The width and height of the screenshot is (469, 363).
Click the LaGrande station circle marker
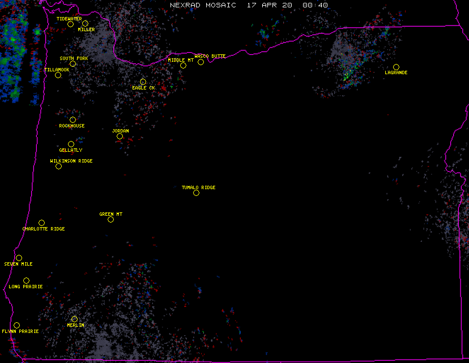pyautogui.click(x=396, y=67)
